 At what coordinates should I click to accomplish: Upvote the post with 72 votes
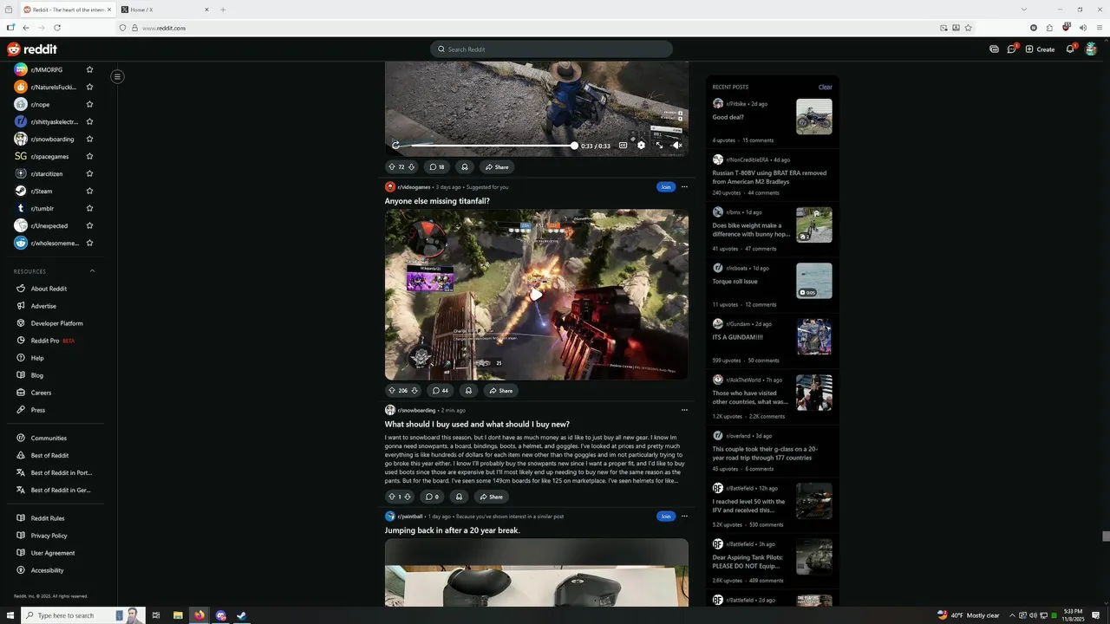pos(391,166)
